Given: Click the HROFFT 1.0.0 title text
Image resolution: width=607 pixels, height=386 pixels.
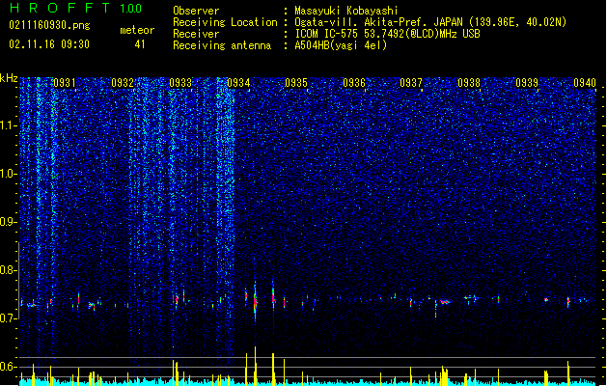Looking at the screenshot, I should point(75,8).
